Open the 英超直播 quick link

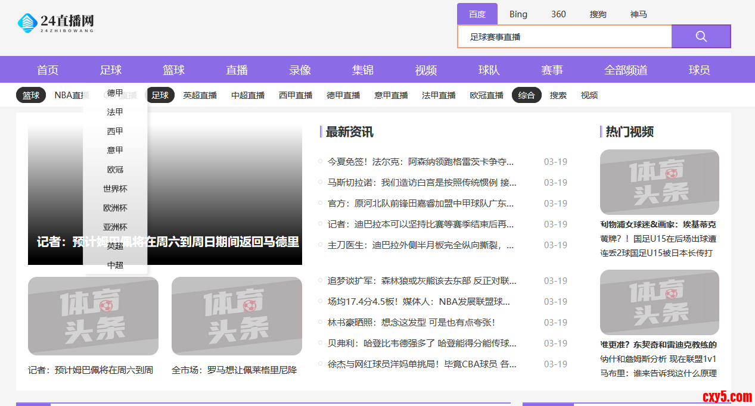200,95
